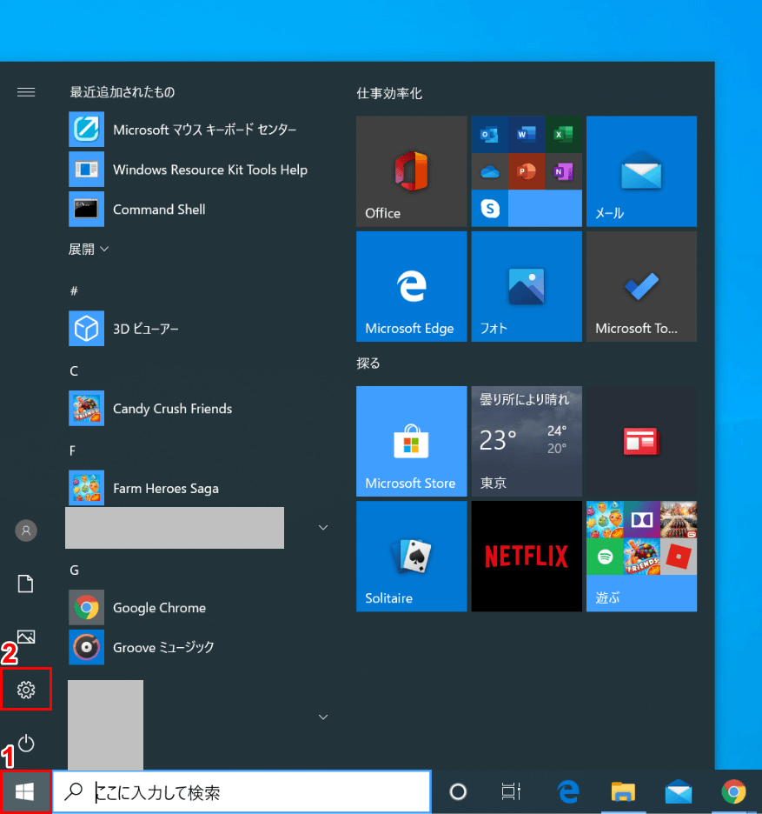Viewport: 762px width, 814px height.
Task: Click the C letter group header
Action: point(74,370)
